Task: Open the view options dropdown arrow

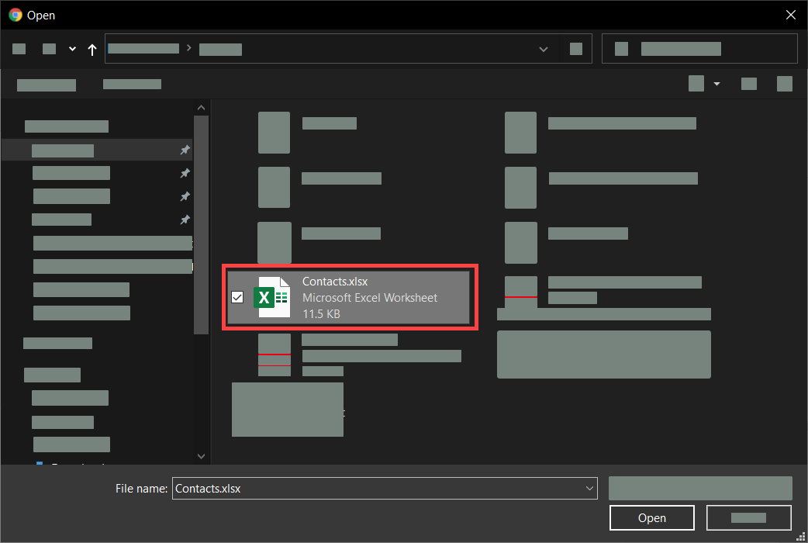Action: 716,84
